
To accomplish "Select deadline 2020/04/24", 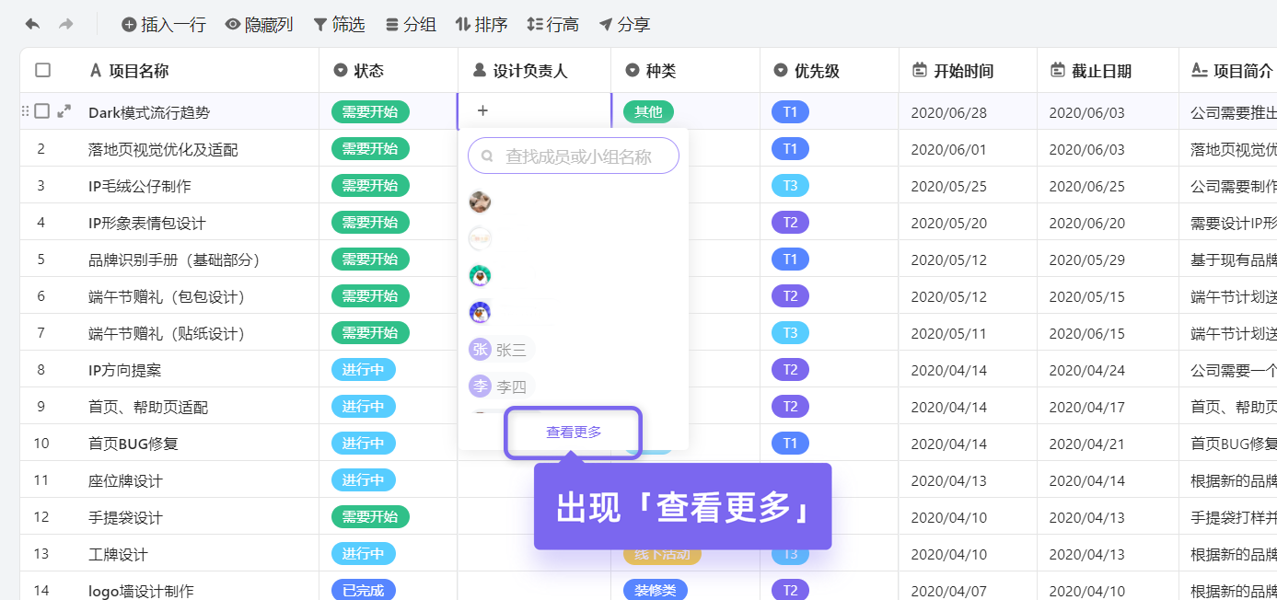I will [1108, 369].
